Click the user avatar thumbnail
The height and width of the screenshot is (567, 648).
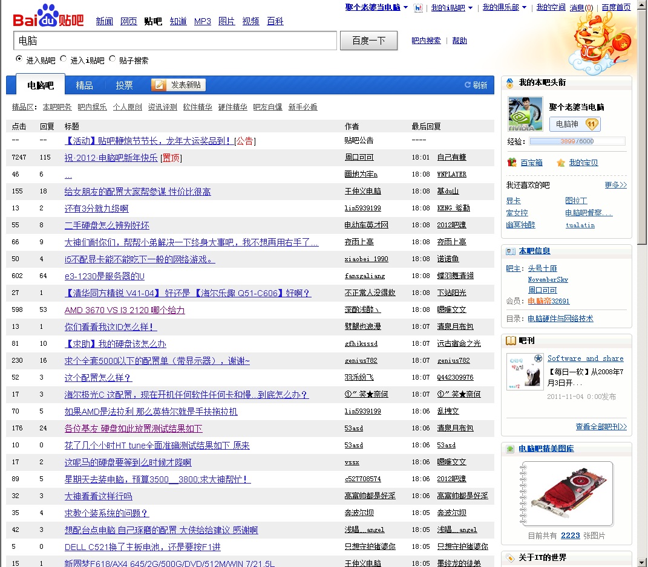pos(525,114)
